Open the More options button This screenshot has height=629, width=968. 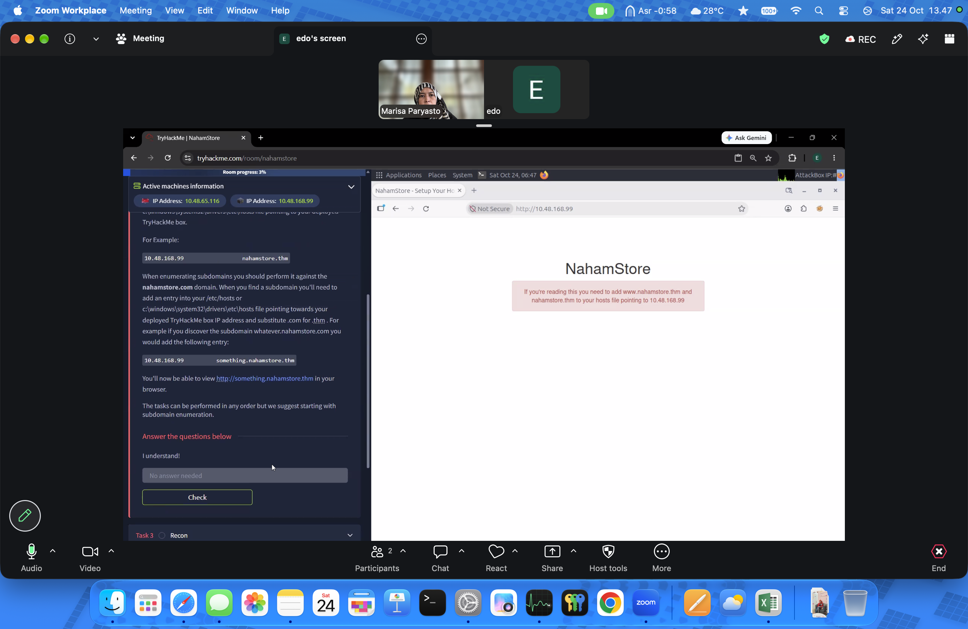pyautogui.click(x=661, y=558)
